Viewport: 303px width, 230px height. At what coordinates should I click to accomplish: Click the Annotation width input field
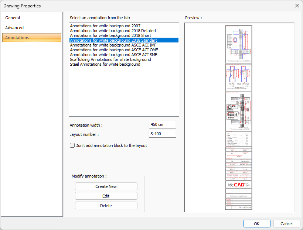(x=162, y=125)
